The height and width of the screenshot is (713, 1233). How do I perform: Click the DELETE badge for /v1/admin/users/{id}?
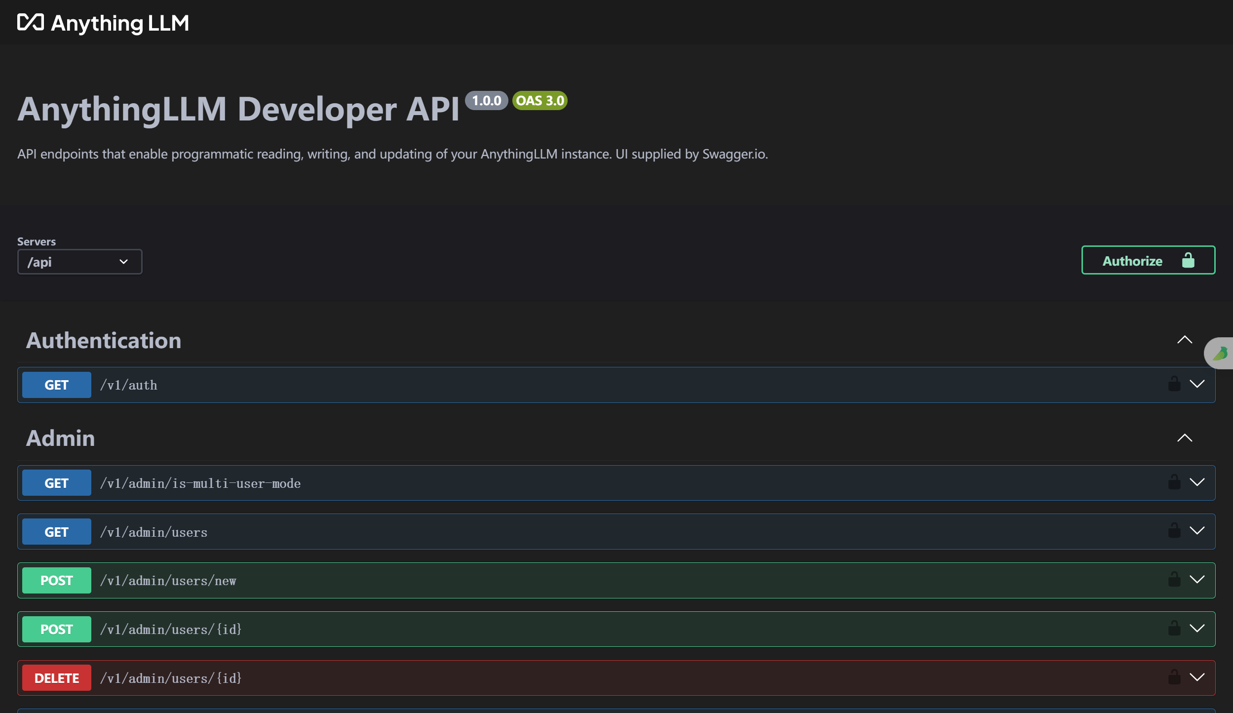pyautogui.click(x=57, y=678)
